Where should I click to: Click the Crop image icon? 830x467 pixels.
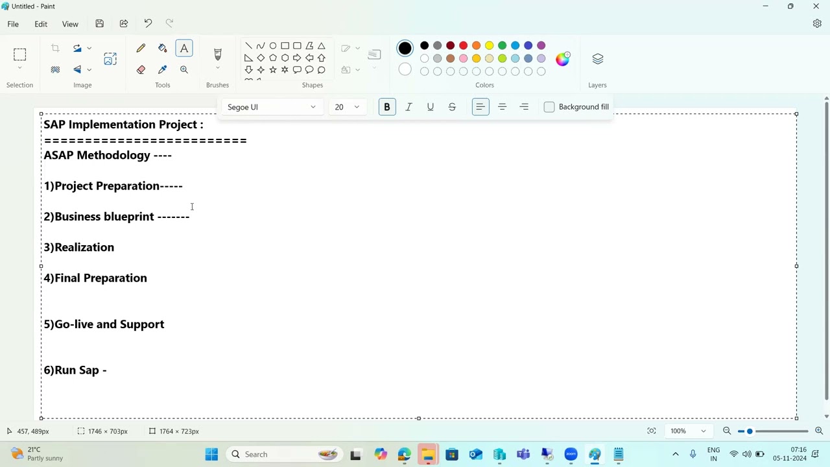point(55,48)
